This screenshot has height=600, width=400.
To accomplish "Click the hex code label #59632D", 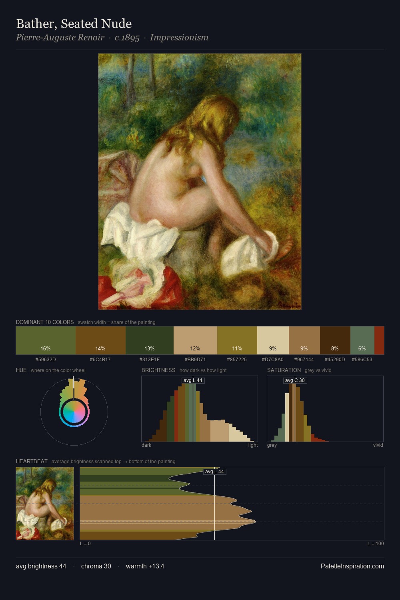I will tap(46, 360).
